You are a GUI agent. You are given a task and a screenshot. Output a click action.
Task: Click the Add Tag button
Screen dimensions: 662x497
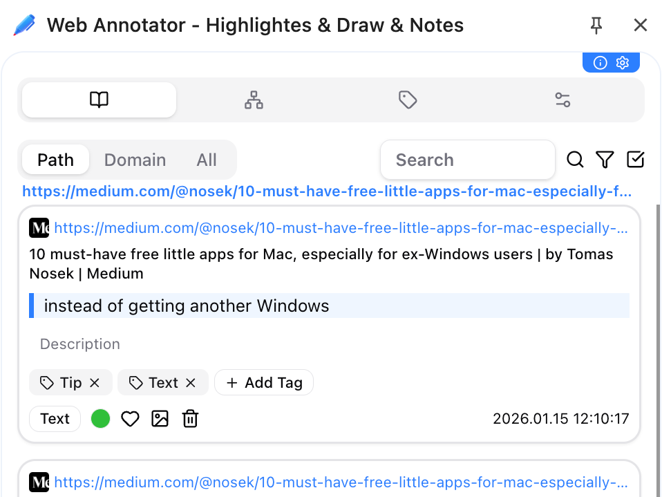263,382
